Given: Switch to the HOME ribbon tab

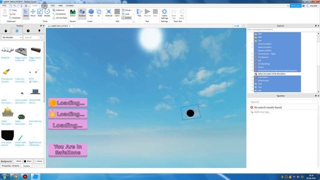Looking at the screenshot, I should (x=34, y=5).
